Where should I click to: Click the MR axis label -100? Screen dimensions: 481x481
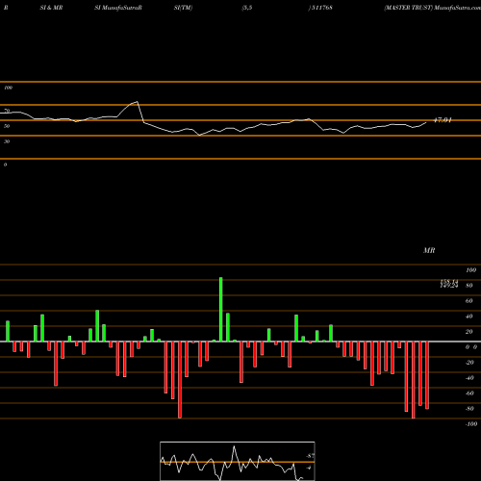(471, 424)
